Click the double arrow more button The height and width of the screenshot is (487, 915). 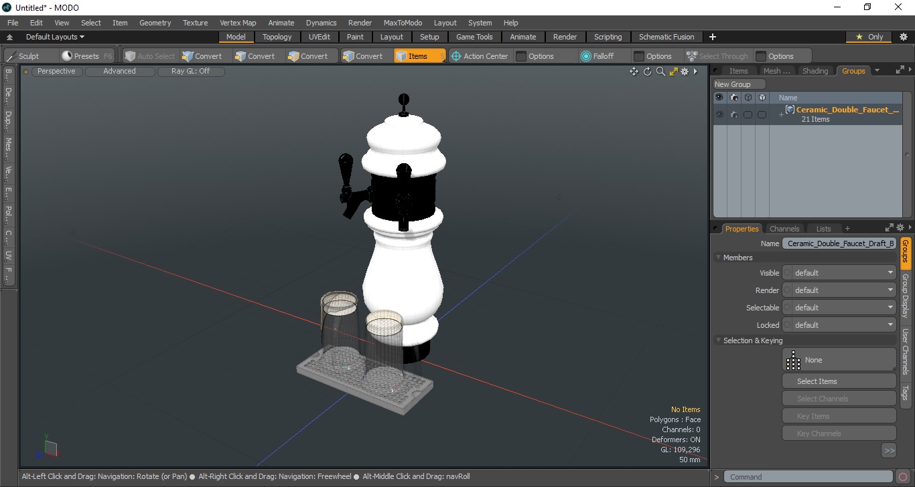click(x=889, y=451)
